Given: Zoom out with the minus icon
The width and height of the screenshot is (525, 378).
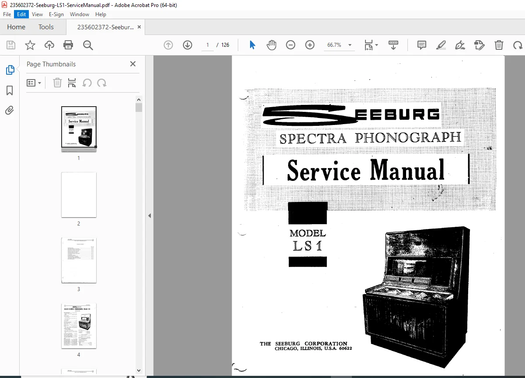Looking at the screenshot, I should pos(291,45).
